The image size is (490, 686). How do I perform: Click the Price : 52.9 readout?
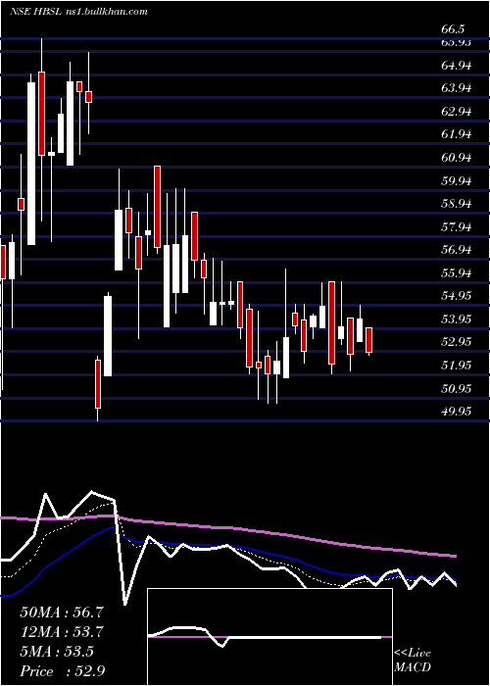pos(62,671)
